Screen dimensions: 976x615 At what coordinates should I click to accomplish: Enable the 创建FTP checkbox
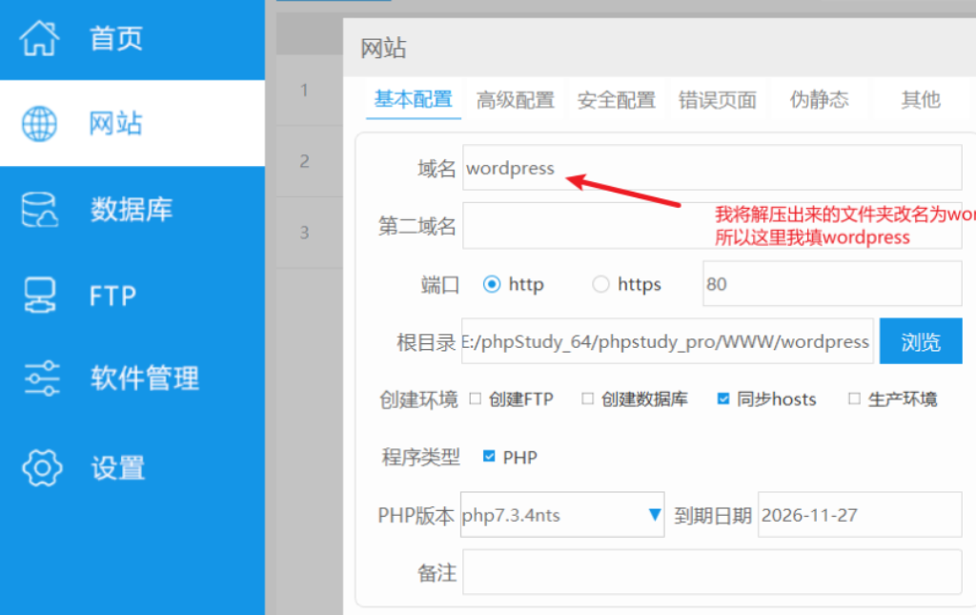coord(475,399)
